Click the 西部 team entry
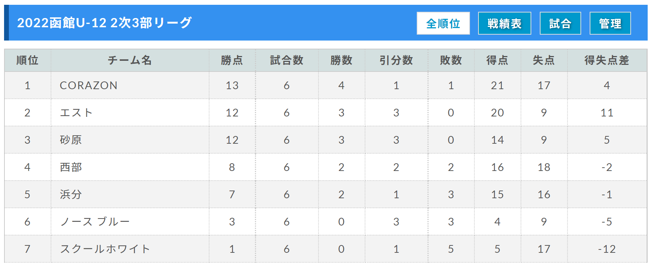Screen dimensions: 651x269 [71, 167]
